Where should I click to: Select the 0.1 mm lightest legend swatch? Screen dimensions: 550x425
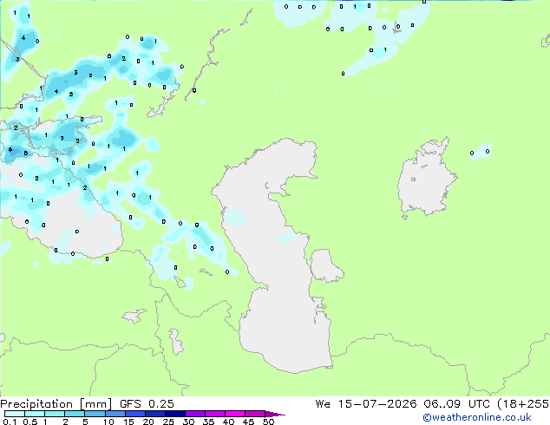tap(15, 414)
